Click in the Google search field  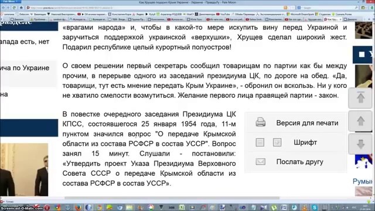tap(328, 8)
